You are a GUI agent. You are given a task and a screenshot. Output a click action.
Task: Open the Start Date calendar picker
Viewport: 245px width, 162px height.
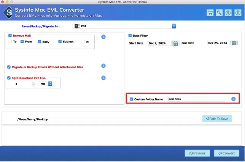pyautogui.click(x=176, y=43)
